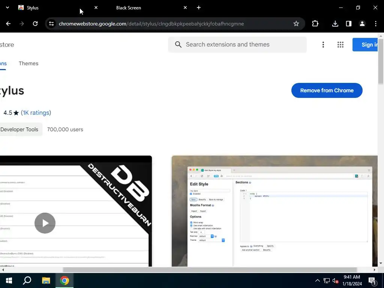Open Chrome downloads
This screenshot has width=384, height=288.
pyautogui.click(x=335, y=24)
